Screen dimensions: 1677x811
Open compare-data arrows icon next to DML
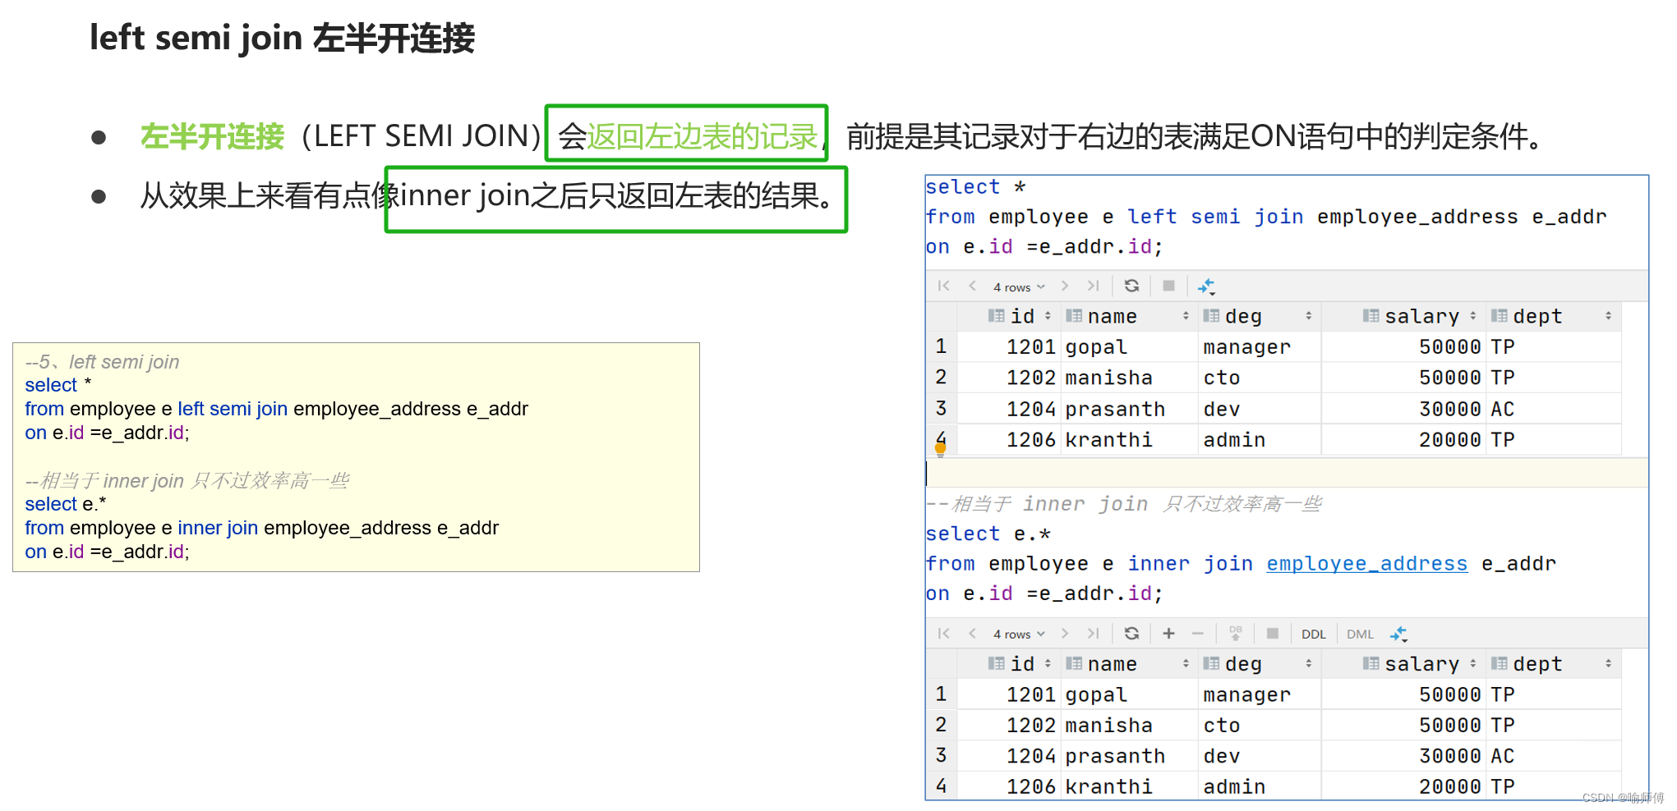pyautogui.click(x=1398, y=634)
